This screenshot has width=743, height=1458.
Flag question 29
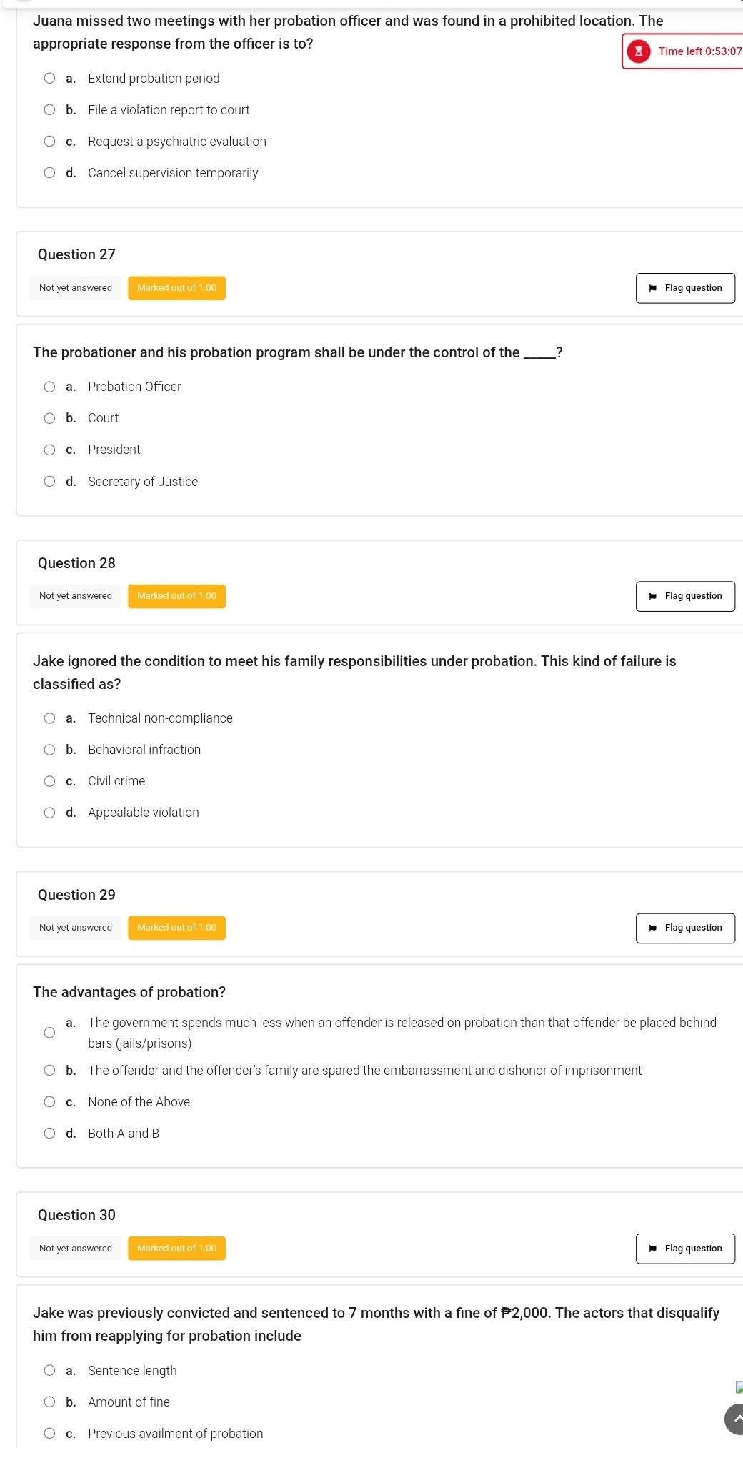(x=685, y=928)
